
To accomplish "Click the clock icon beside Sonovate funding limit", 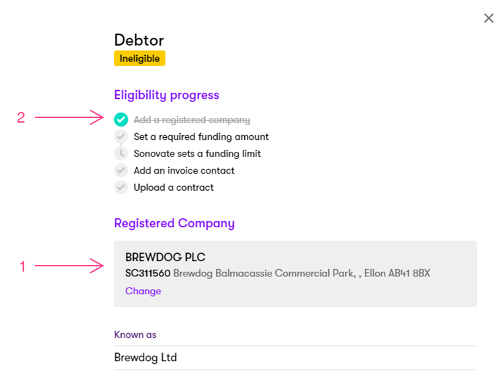I will [120, 154].
